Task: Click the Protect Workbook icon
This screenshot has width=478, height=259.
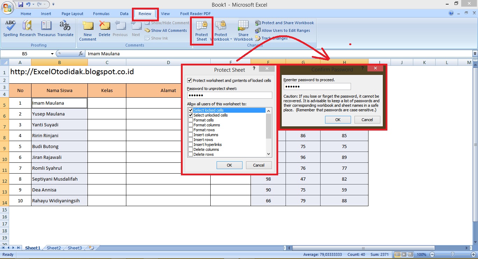Action: (x=221, y=31)
